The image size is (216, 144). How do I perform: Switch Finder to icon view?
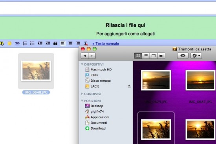(138, 56)
